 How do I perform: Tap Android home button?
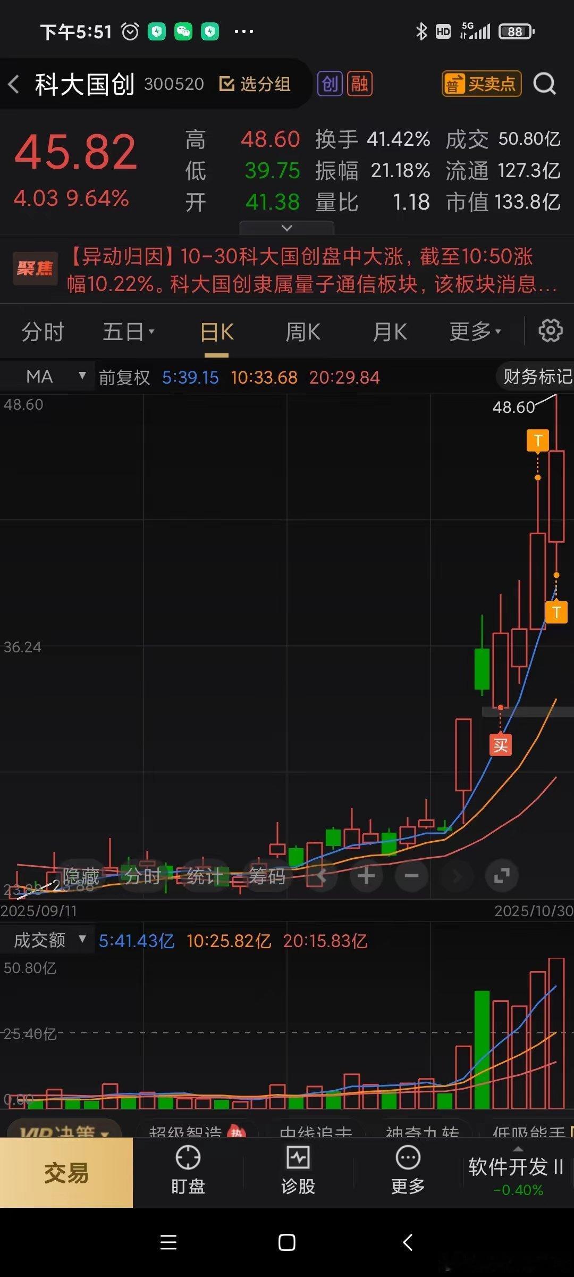pyautogui.click(x=287, y=1242)
